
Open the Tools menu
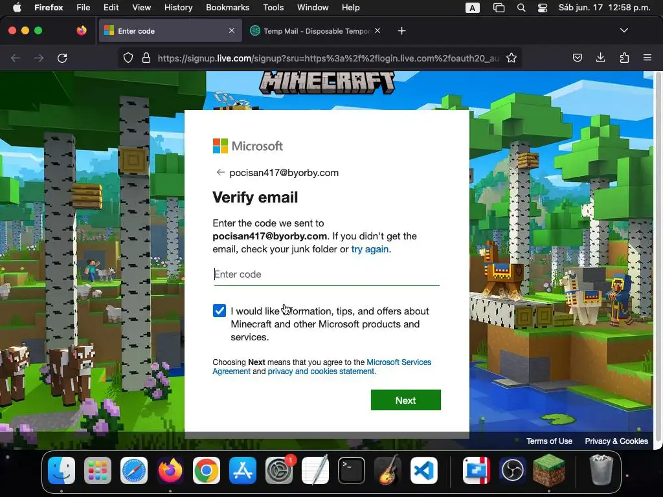(273, 7)
